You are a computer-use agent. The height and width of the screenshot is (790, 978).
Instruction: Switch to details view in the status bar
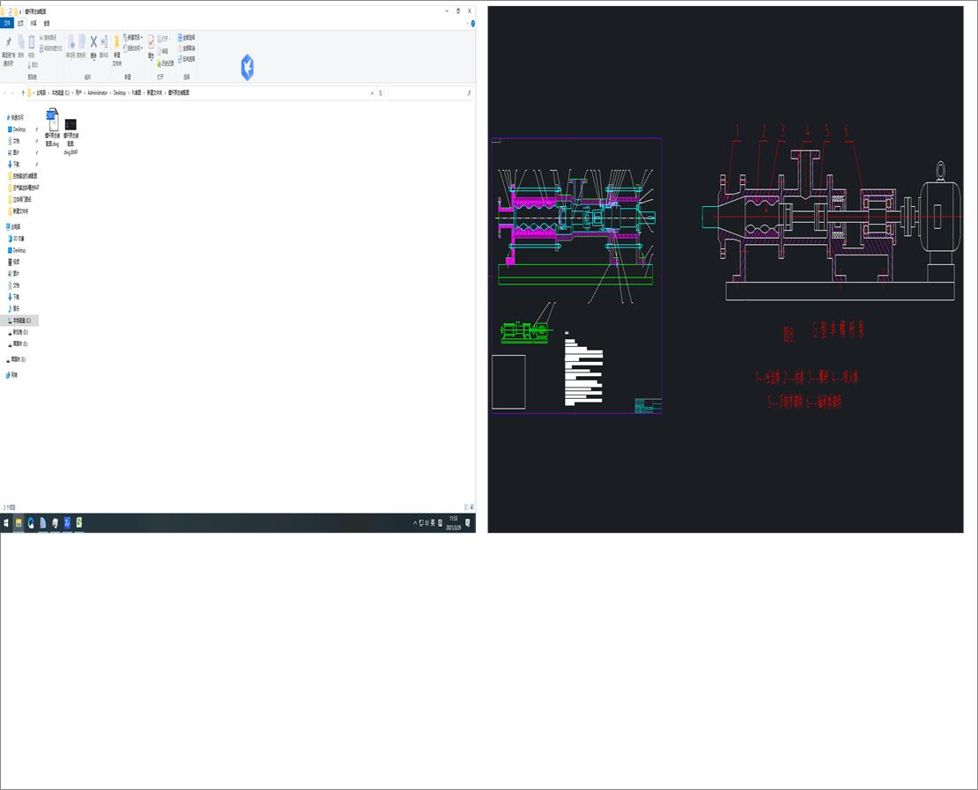[x=466, y=507]
